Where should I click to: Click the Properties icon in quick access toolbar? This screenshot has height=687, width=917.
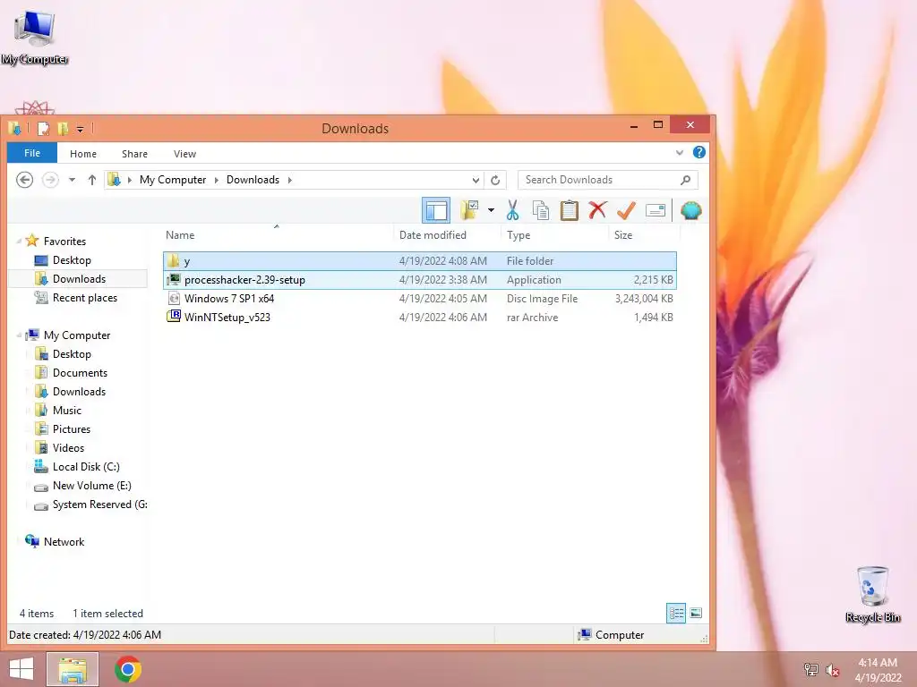pos(43,129)
